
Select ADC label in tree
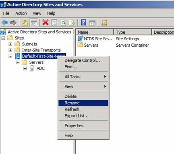click(x=41, y=68)
